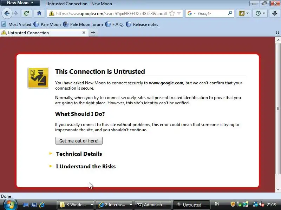Viewport: 281px width, 210px height.
Task: Open the Pale Moon forum bookmark
Action: click(x=83, y=24)
